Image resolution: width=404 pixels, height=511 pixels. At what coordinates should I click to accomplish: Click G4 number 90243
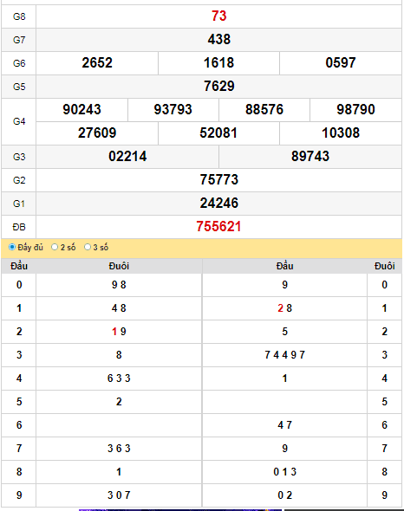coord(81,109)
